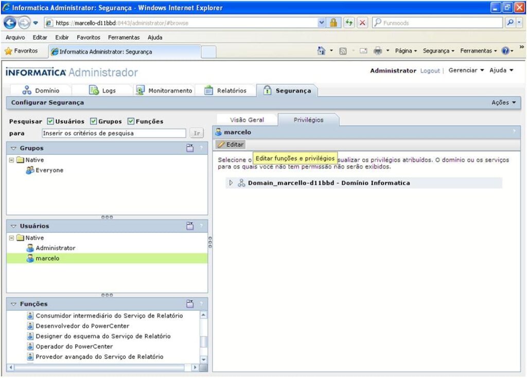Collapse the Grupos panel

(x=13, y=148)
